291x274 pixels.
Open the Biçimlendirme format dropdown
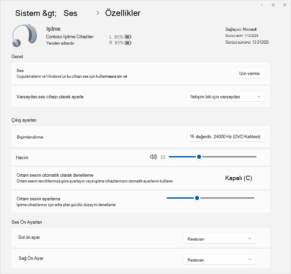click(x=226, y=136)
